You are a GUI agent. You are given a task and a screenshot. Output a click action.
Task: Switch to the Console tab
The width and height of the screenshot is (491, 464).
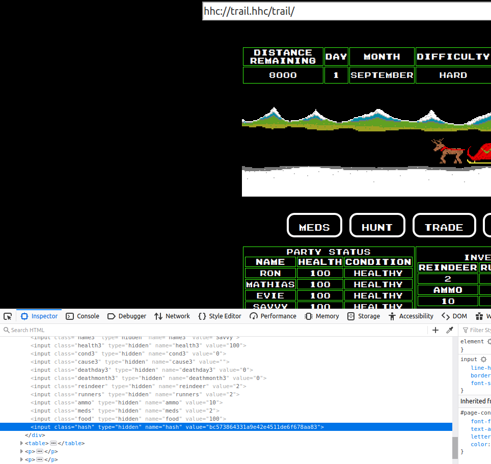[x=83, y=316]
